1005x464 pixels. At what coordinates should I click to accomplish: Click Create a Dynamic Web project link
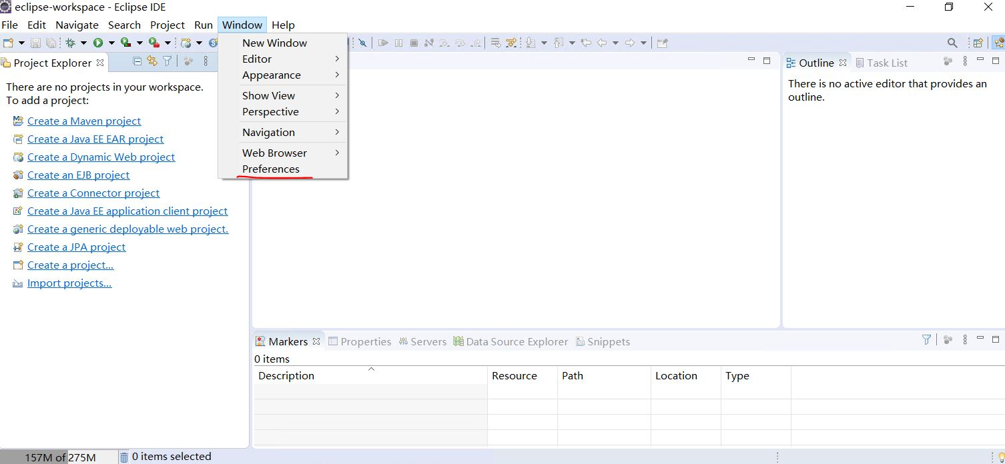click(x=101, y=157)
